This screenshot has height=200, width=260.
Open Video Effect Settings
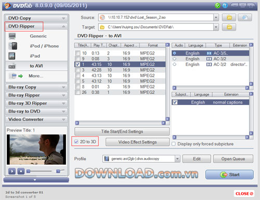[137, 142]
